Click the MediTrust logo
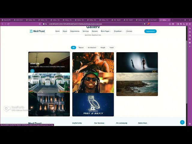This screenshot has height=144, width=192. coord(37,31)
